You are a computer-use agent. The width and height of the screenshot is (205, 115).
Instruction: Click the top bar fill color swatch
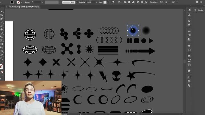12,2
